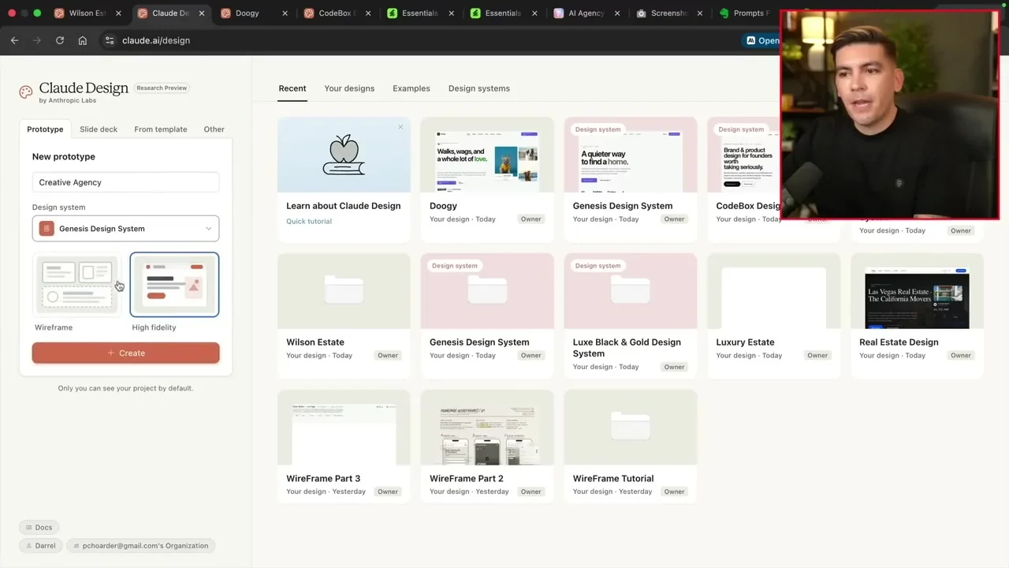
Task: Open the Wilson Estate folder card
Action: point(344,291)
